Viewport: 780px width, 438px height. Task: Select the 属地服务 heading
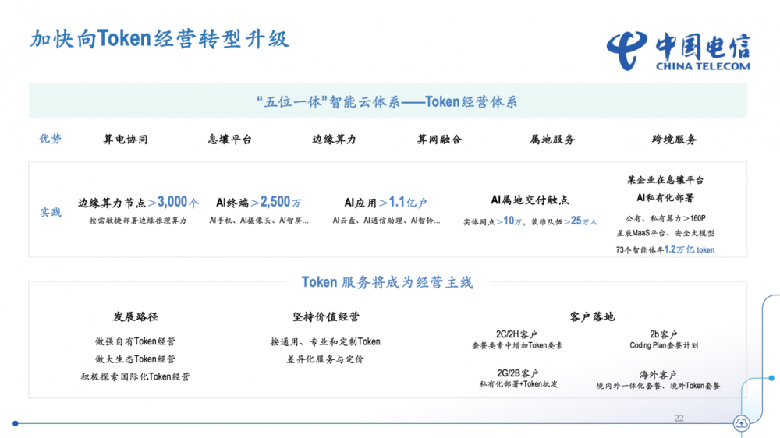point(552,140)
